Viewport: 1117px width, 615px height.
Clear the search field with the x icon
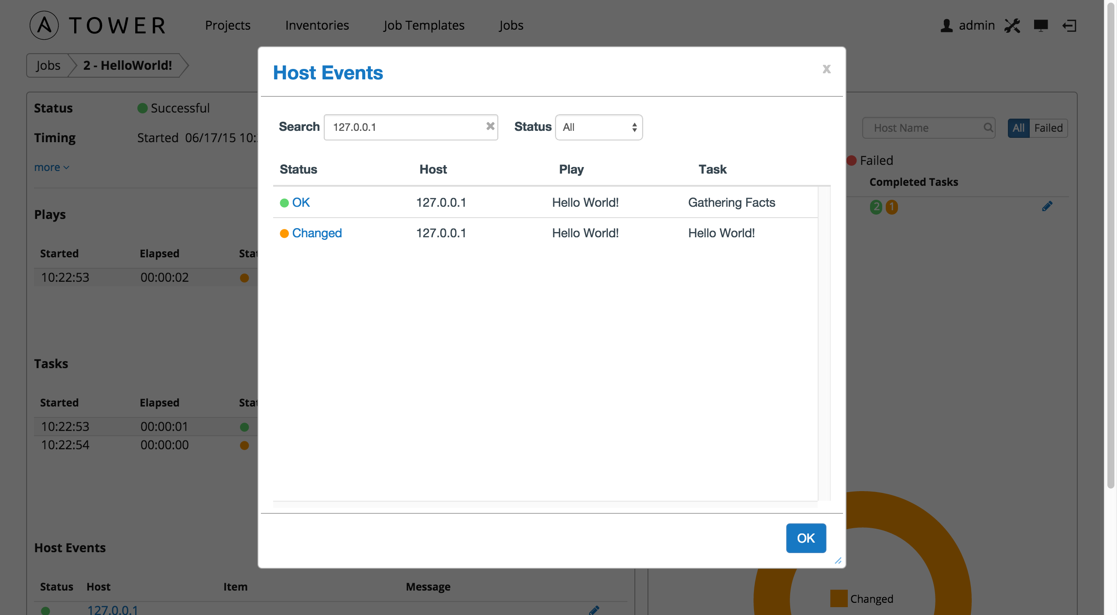point(490,126)
